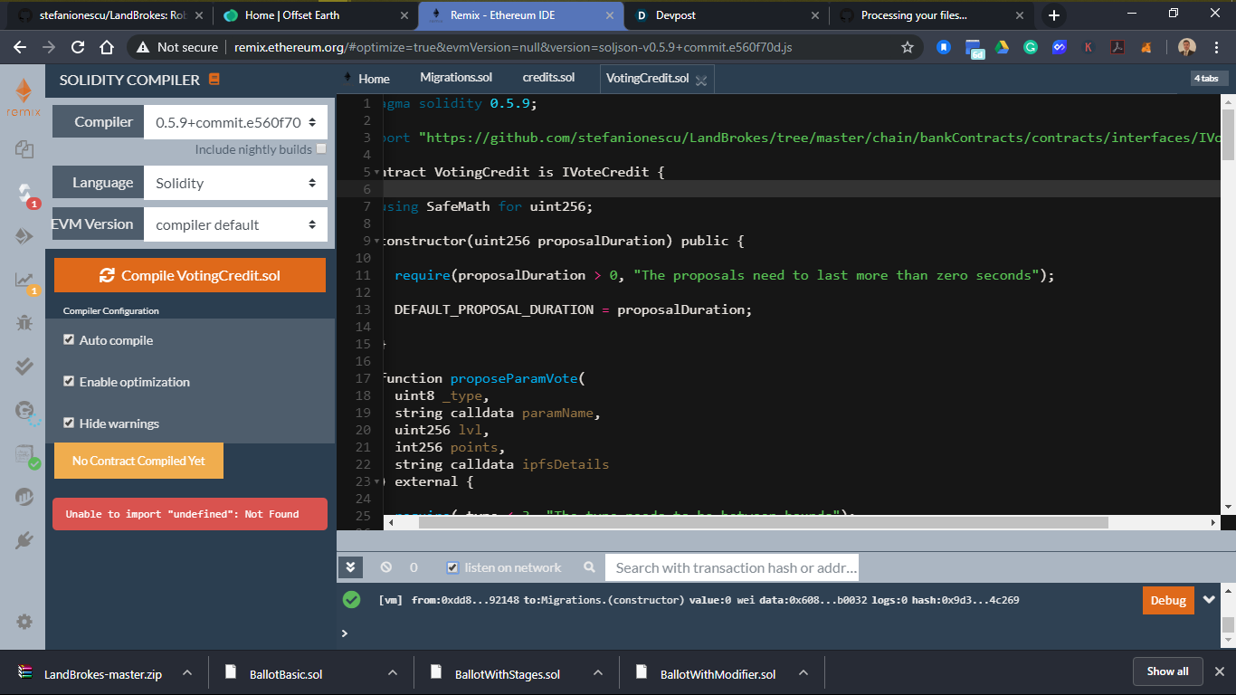Open the Plugin Manager plug icon
Viewport: 1236px width, 695px height.
click(x=24, y=541)
